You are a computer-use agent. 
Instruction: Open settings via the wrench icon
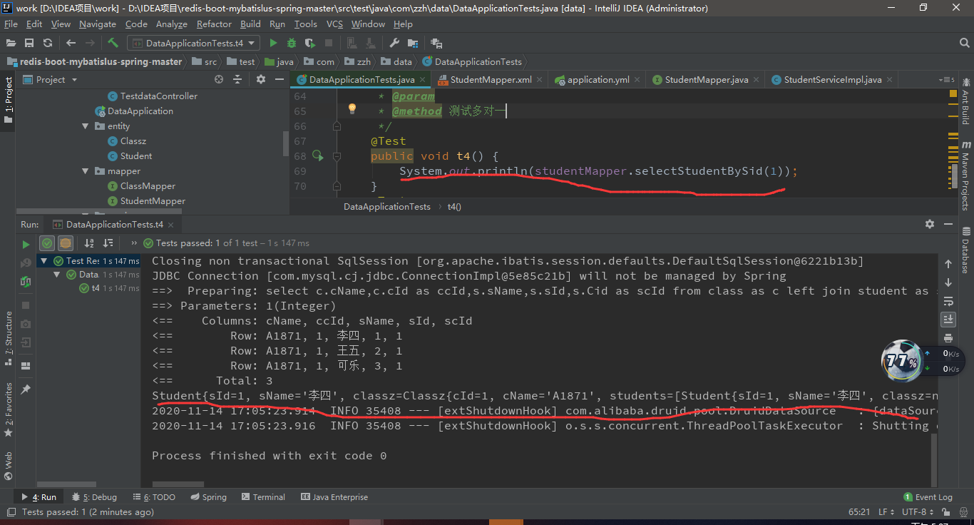(x=394, y=43)
